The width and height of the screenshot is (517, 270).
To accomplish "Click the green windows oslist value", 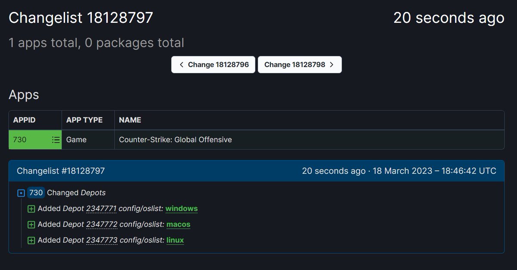I will point(181,209).
